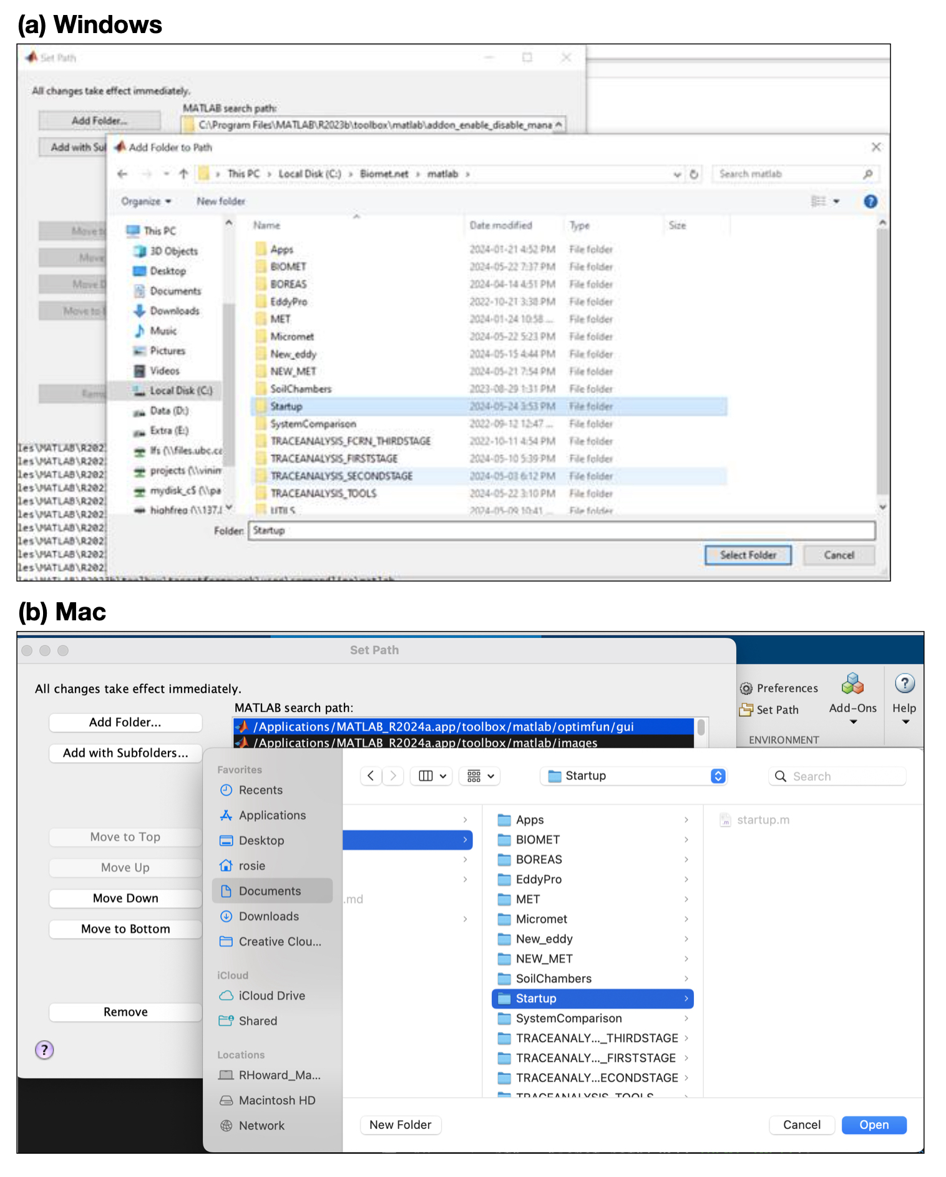Select Network in Mac sidebar
This screenshot has width=946, height=1177.
click(272, 1125)
